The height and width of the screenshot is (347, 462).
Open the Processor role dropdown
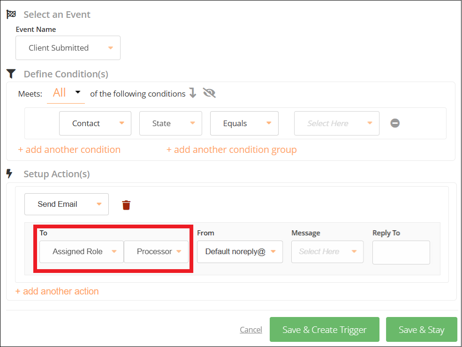[x=156, y=252]
